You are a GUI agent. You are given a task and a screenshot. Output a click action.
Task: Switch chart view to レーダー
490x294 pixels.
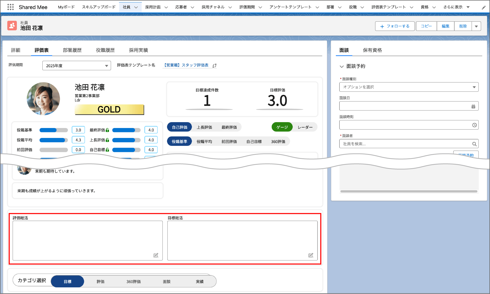point(305,127)
